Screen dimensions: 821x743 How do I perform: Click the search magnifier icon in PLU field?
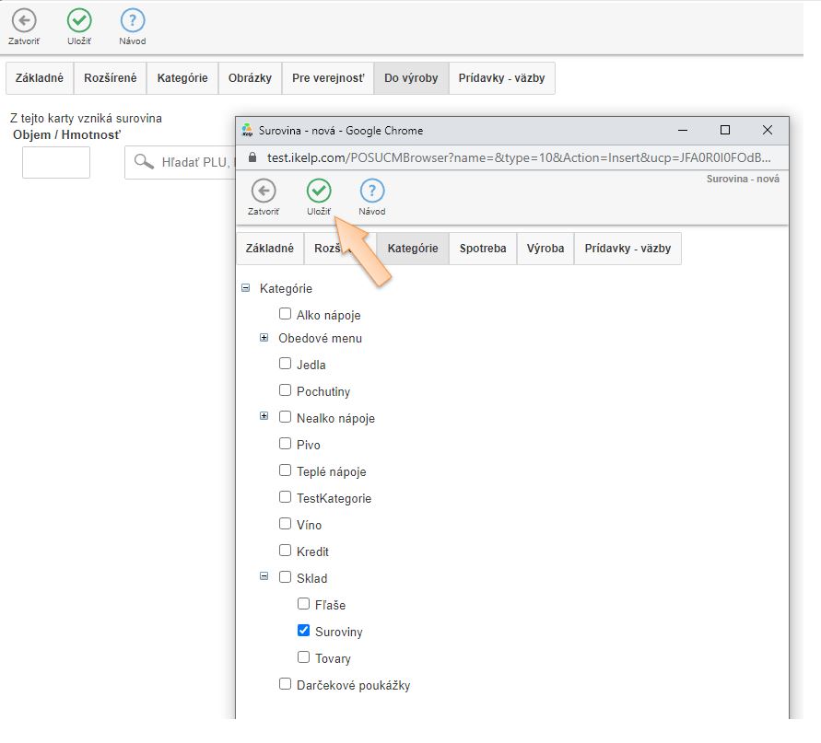coord(144,162)
